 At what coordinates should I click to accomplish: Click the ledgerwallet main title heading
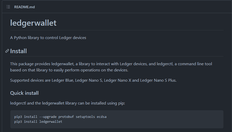[33, 23]
